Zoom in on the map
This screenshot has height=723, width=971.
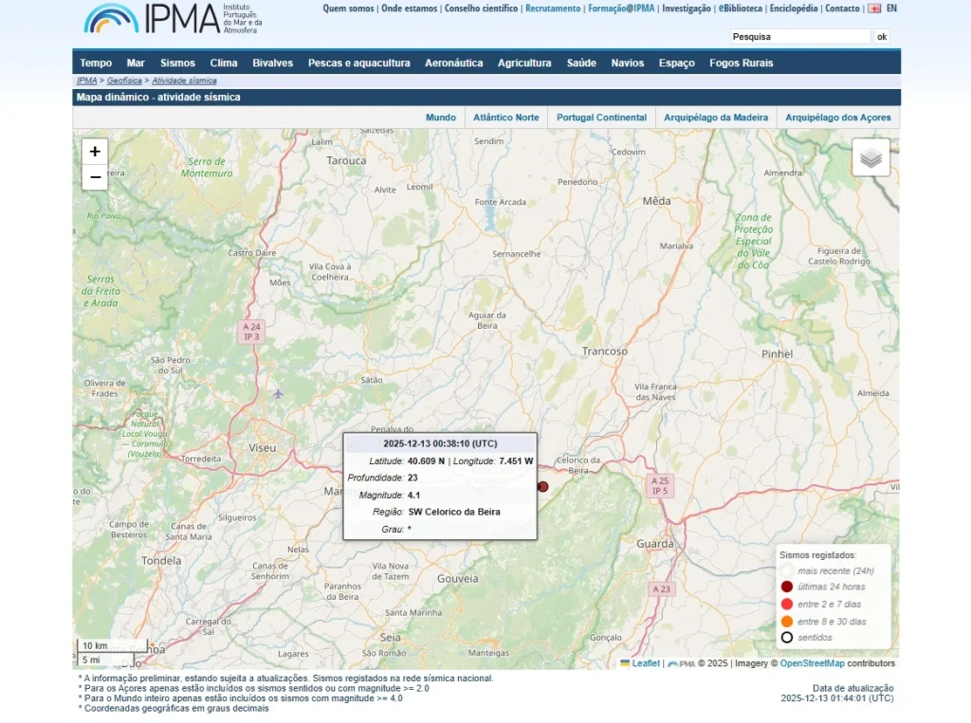pos(95,152)
